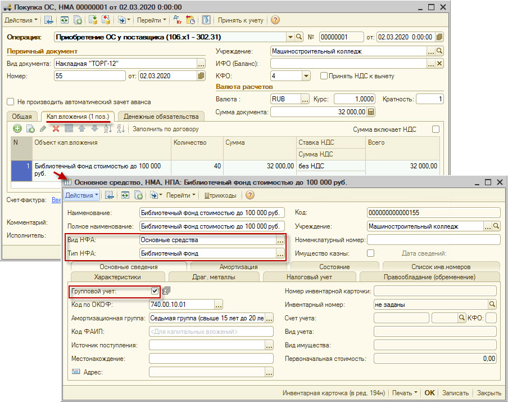Click the ellipsis button in Вид НФА field
This screenshot has height=402, width=508.
pyautogui.click(x=280, y=240)
